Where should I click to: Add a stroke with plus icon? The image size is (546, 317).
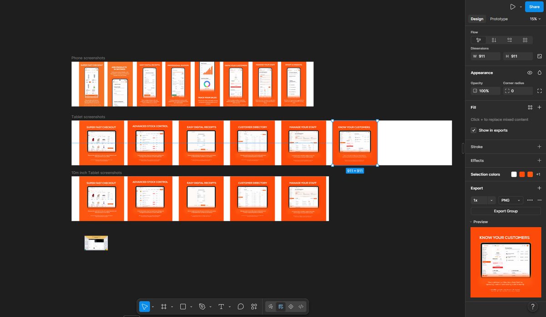click(x=540, y=147)
